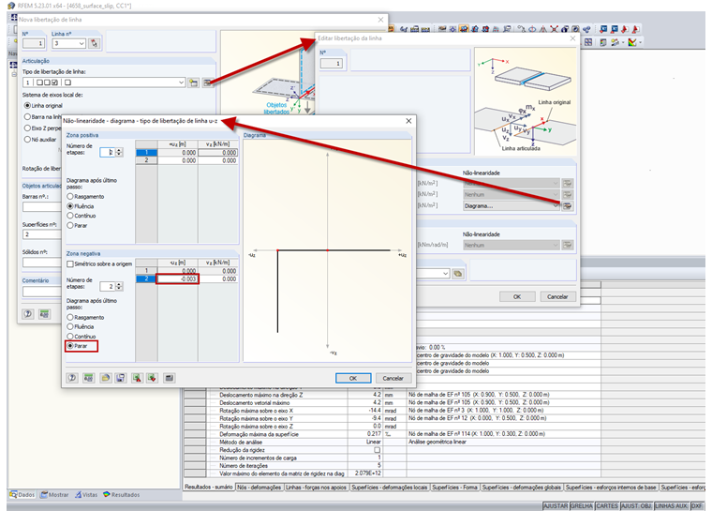712x511 pixels.
Task: Open rotational Não-linearidade Nenhum dropdown
Action: click(556, 245)
